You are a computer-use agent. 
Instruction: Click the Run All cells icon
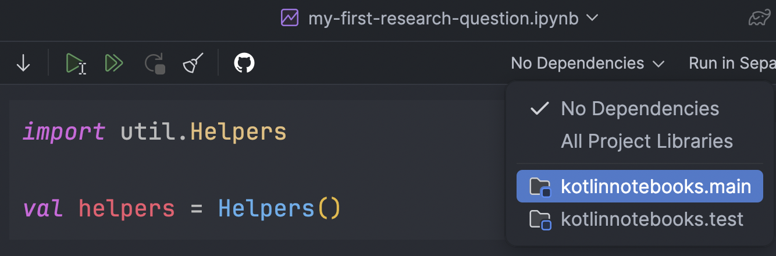tap(115, 63)
